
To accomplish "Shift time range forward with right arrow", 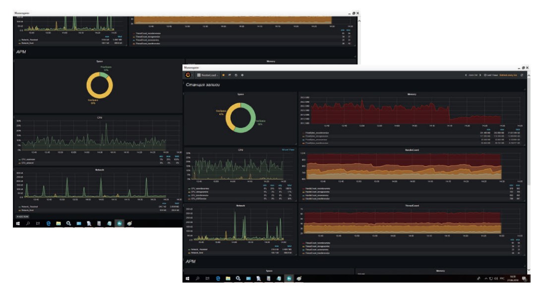I will (480, 75).
